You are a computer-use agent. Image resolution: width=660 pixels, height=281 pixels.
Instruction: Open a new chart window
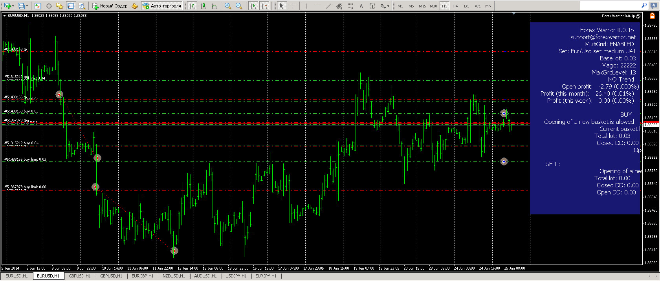coord(7,6)
